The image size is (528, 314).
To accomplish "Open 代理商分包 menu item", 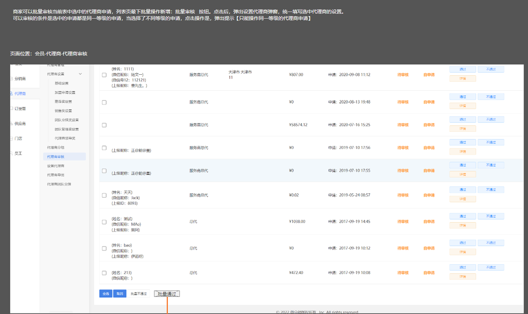I will tap(56, 147).
